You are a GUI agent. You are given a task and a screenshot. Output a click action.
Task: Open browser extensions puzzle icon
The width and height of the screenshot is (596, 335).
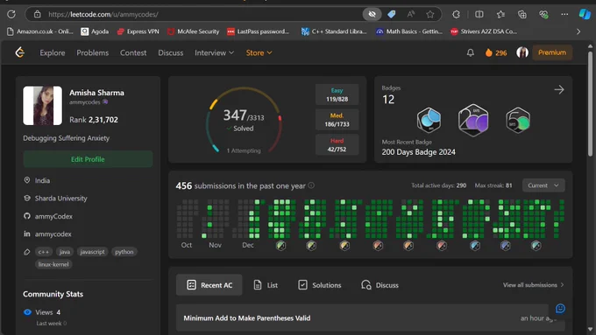[456, 14]
